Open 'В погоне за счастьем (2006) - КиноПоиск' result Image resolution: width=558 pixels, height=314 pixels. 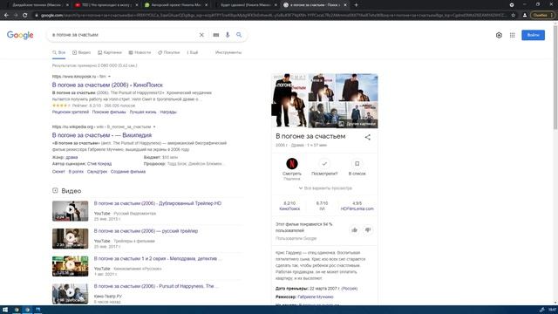[x=107, y=85]
